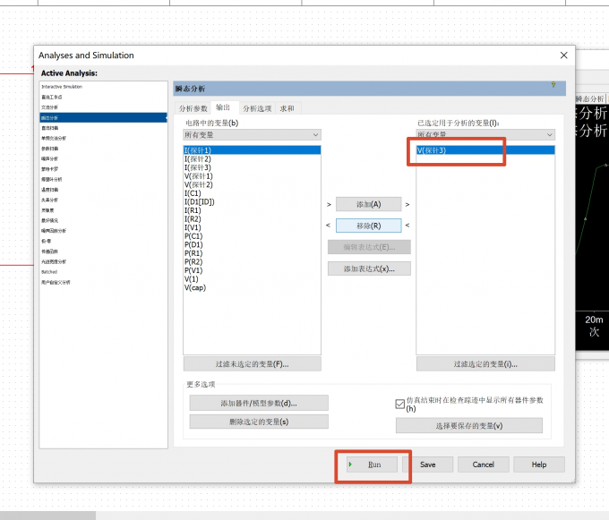Click the 过滤未选定的变量(F)... button

click(x=252, y=364)
